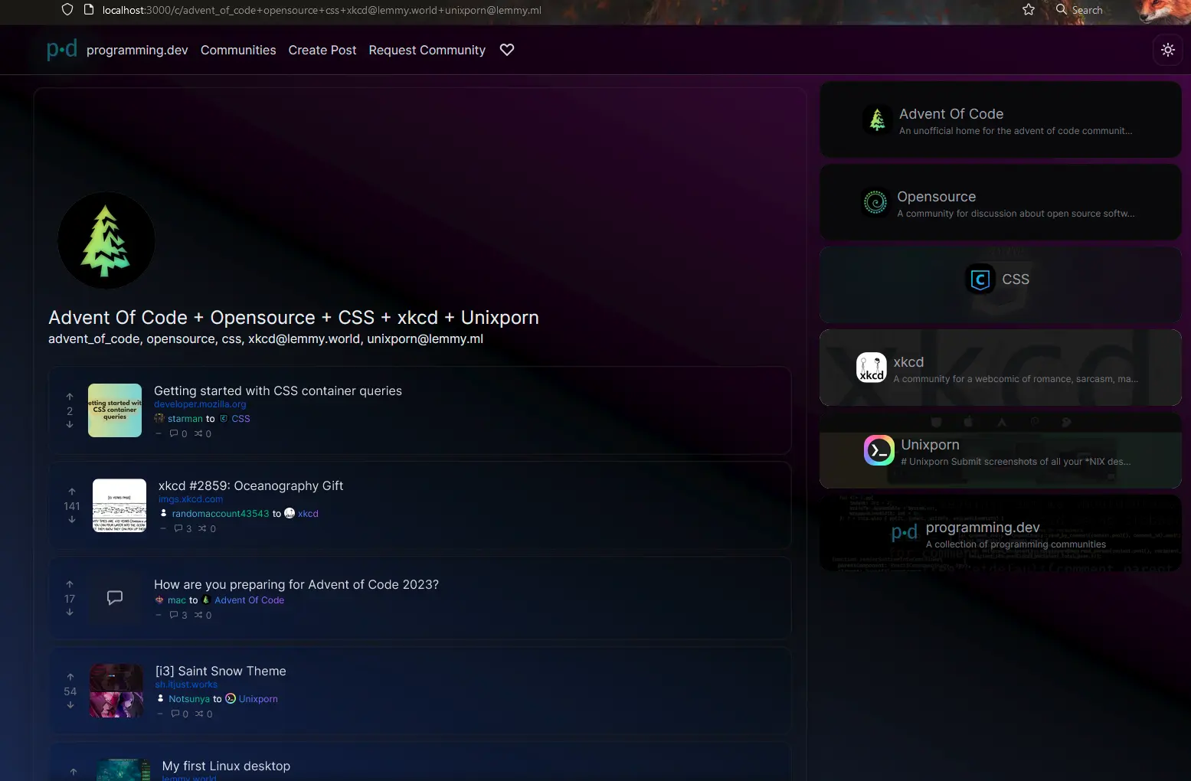The width and height of the screenshot is (1191, 781).
Task: Click the speech bubble placeholder on Advent post
Action: click(x=115, y=598)
